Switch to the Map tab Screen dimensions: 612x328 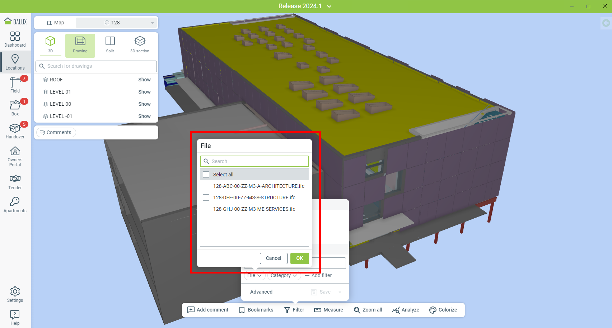(56, 23)
